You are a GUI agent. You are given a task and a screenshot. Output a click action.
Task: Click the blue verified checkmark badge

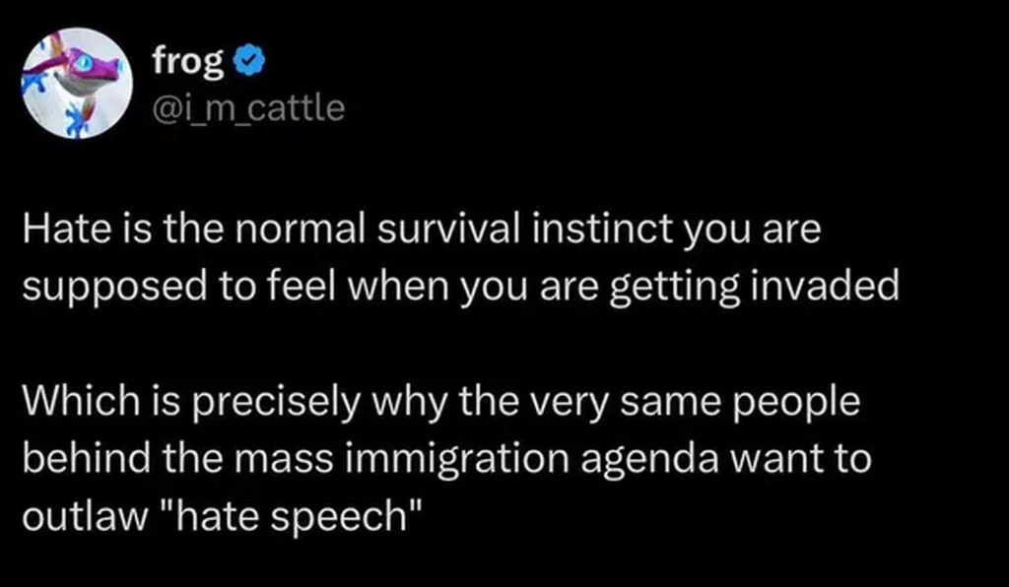(250, 63)
